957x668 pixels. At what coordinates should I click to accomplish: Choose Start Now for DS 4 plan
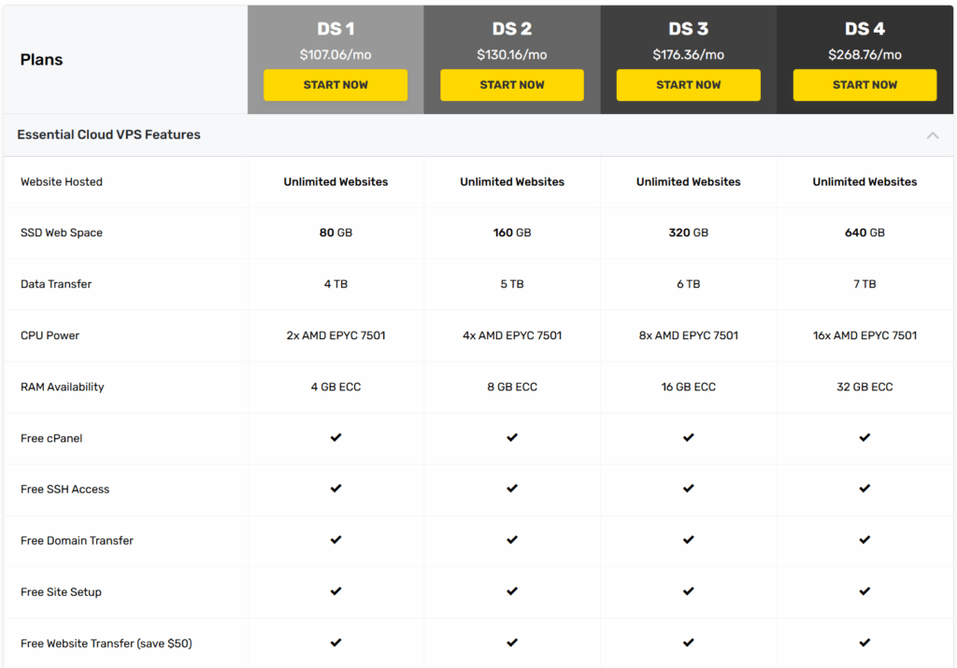click(864, 85)
